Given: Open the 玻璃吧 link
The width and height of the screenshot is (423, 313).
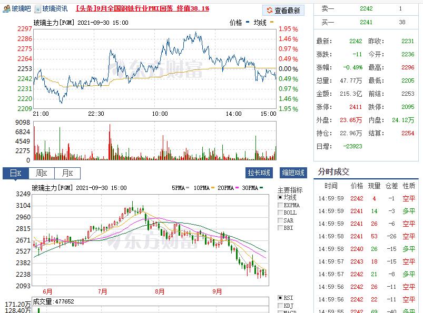Looking at the screenshot, I should point(22,9).
